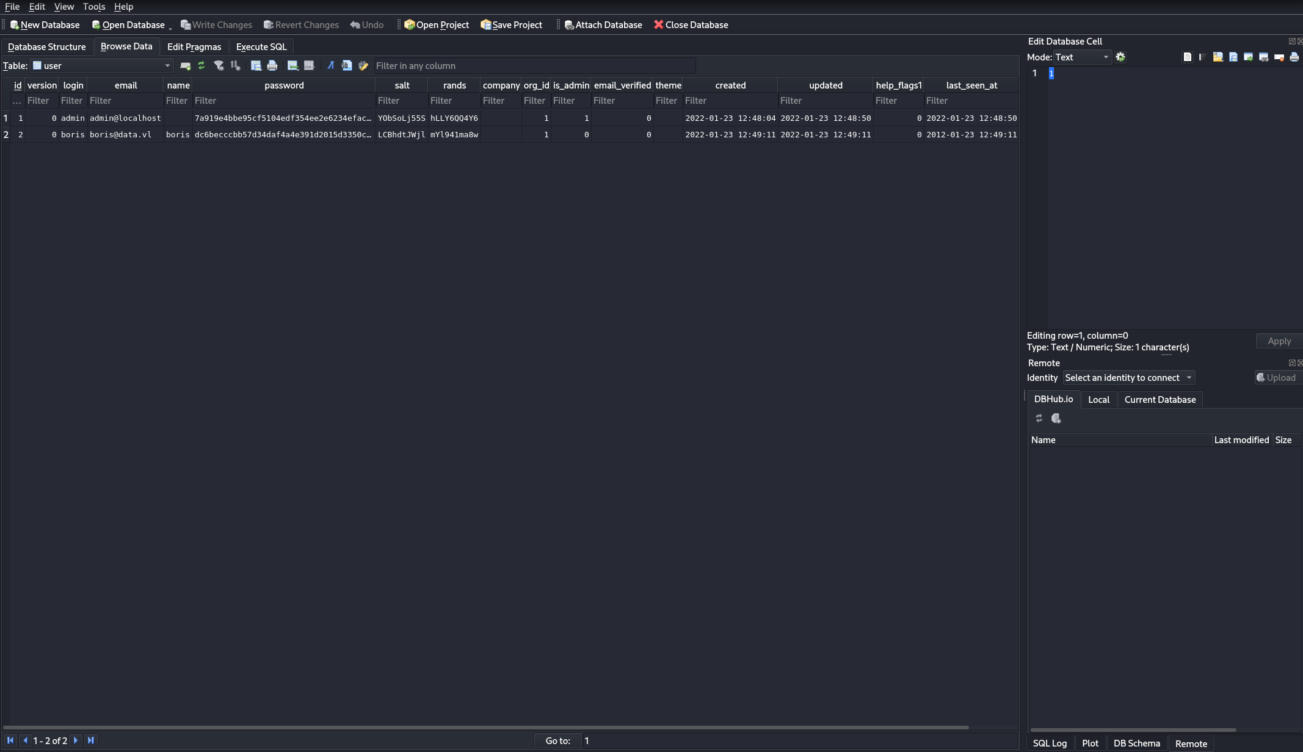The image size is (1303, 752).
Task: Click the clear sorting icon in toolbar
Action: click(x=235, y=65)
